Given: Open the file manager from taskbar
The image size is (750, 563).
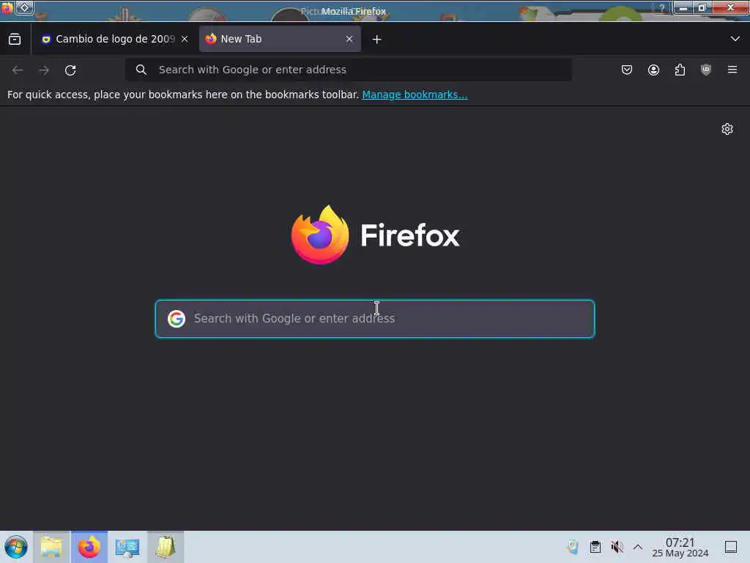Looking at the screenshot, I should coord(51,547).
